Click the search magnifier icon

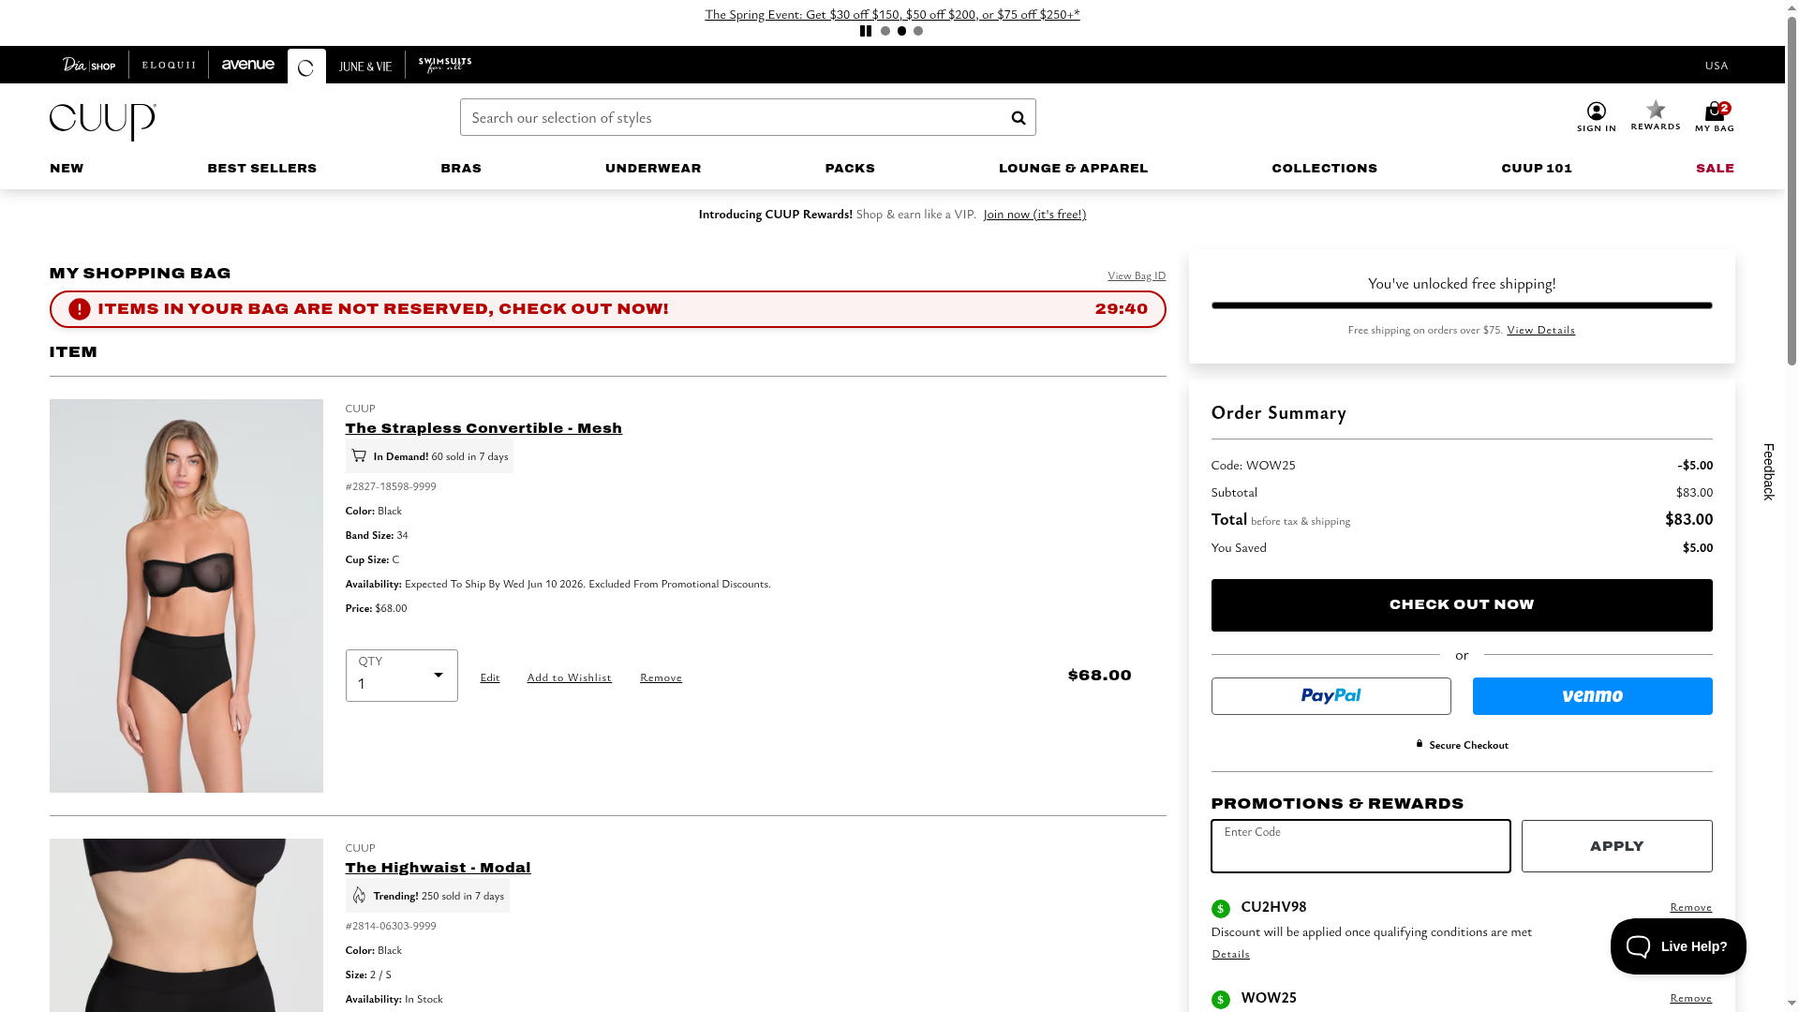pyautogui.click(x=1018, y=118)
